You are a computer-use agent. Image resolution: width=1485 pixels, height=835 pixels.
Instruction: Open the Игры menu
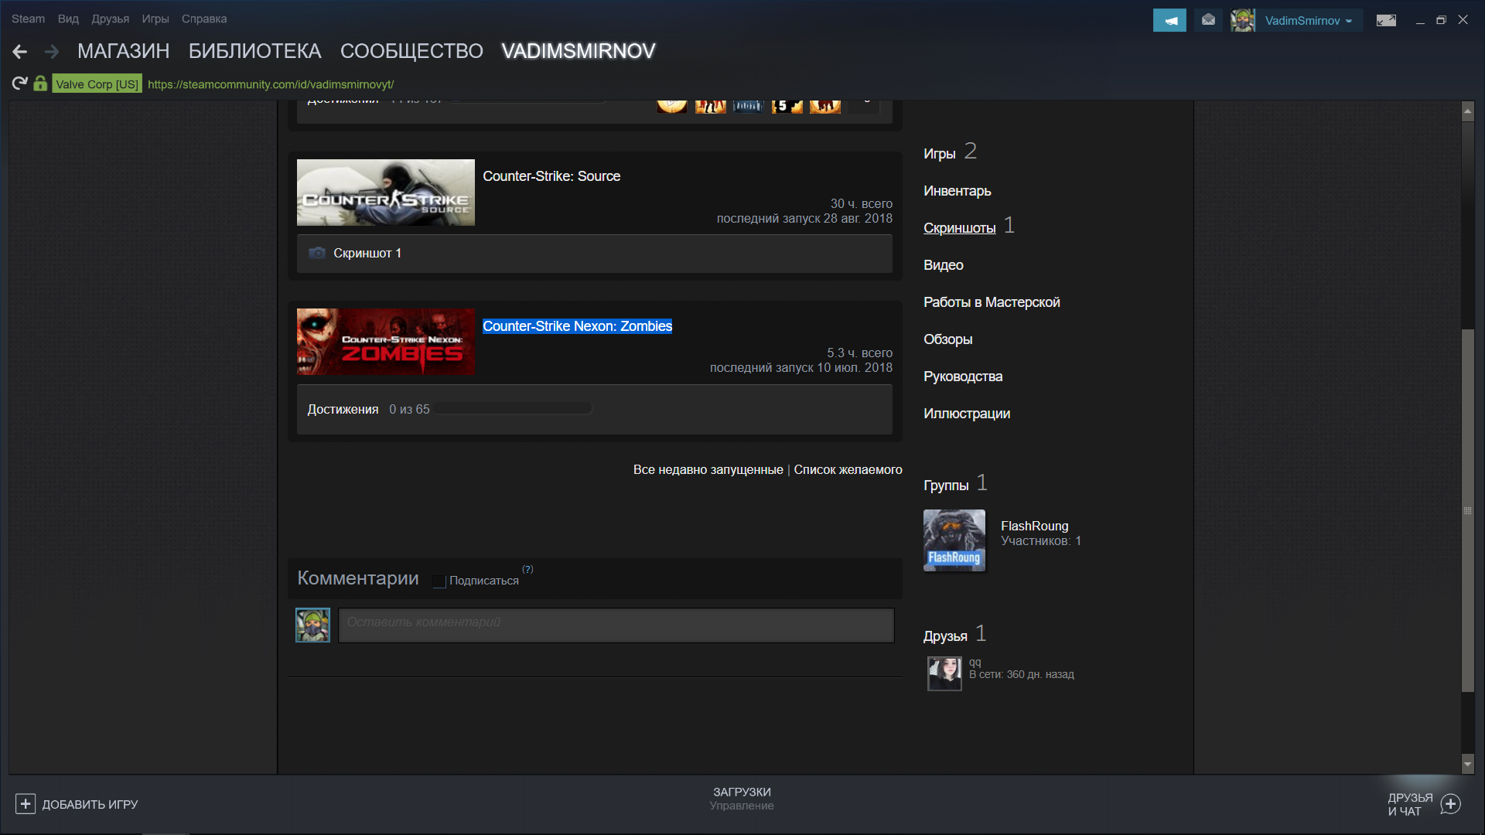(x=155, y=19)
